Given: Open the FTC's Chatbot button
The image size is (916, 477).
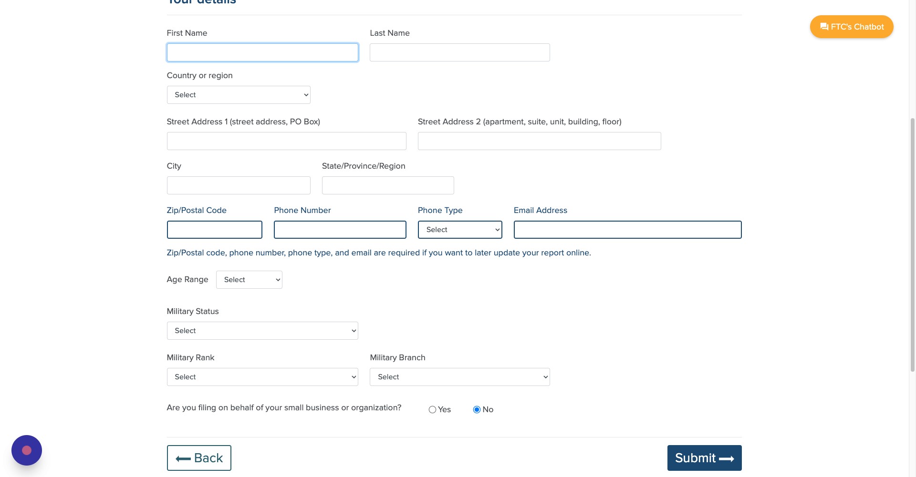Looking at the screenshot, I should coord(852,27).
